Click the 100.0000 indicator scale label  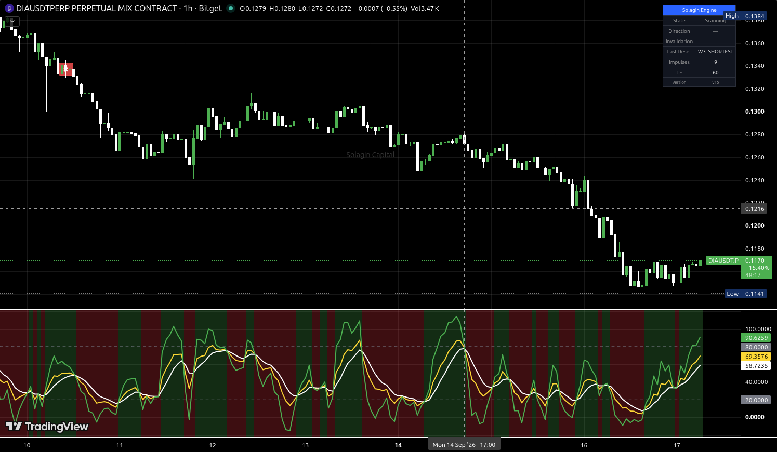click(758, 329)
